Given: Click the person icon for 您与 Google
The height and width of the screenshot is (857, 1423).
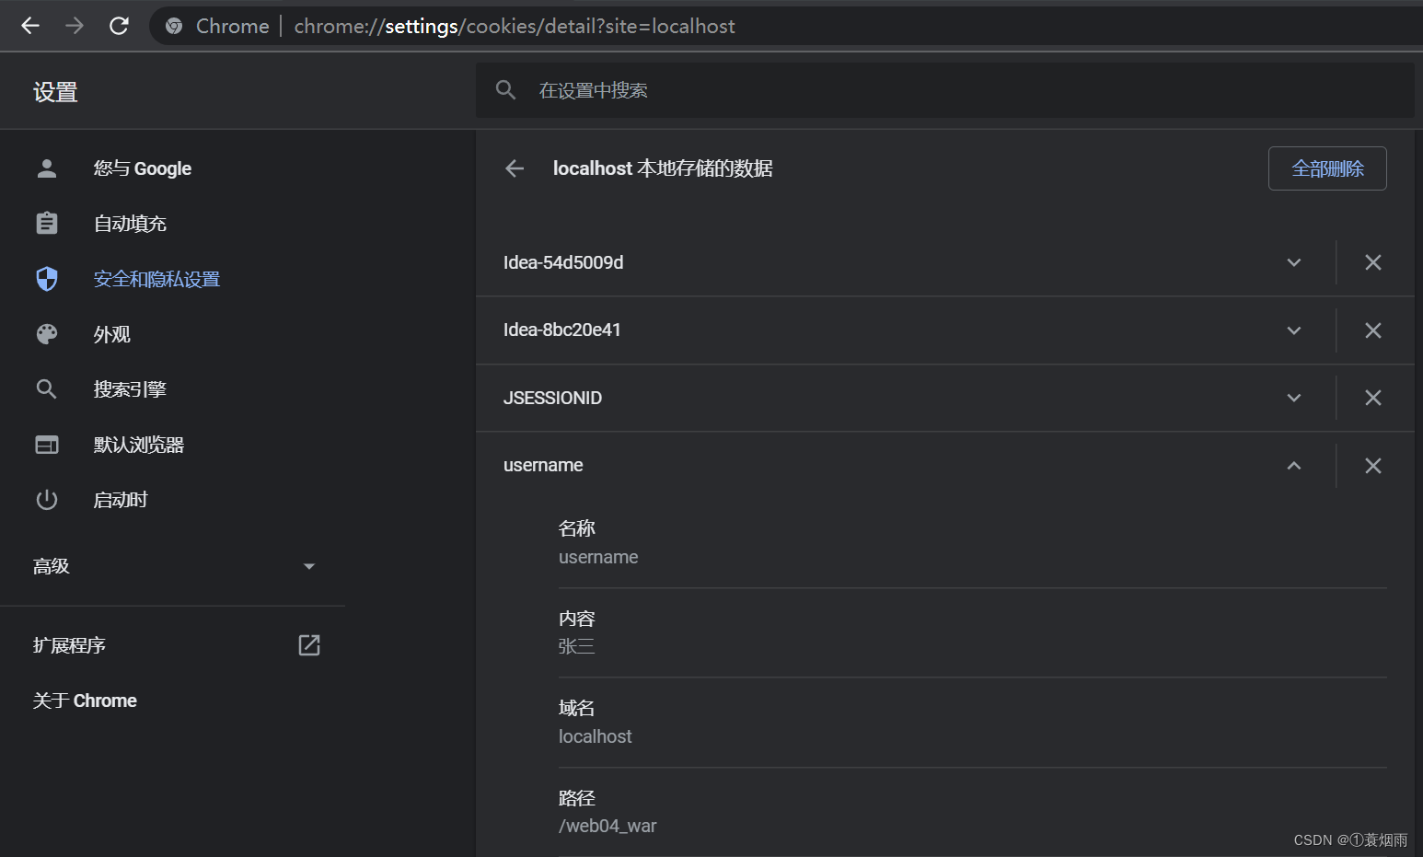Looking at the screenshot, I should (x=47, y=168).
